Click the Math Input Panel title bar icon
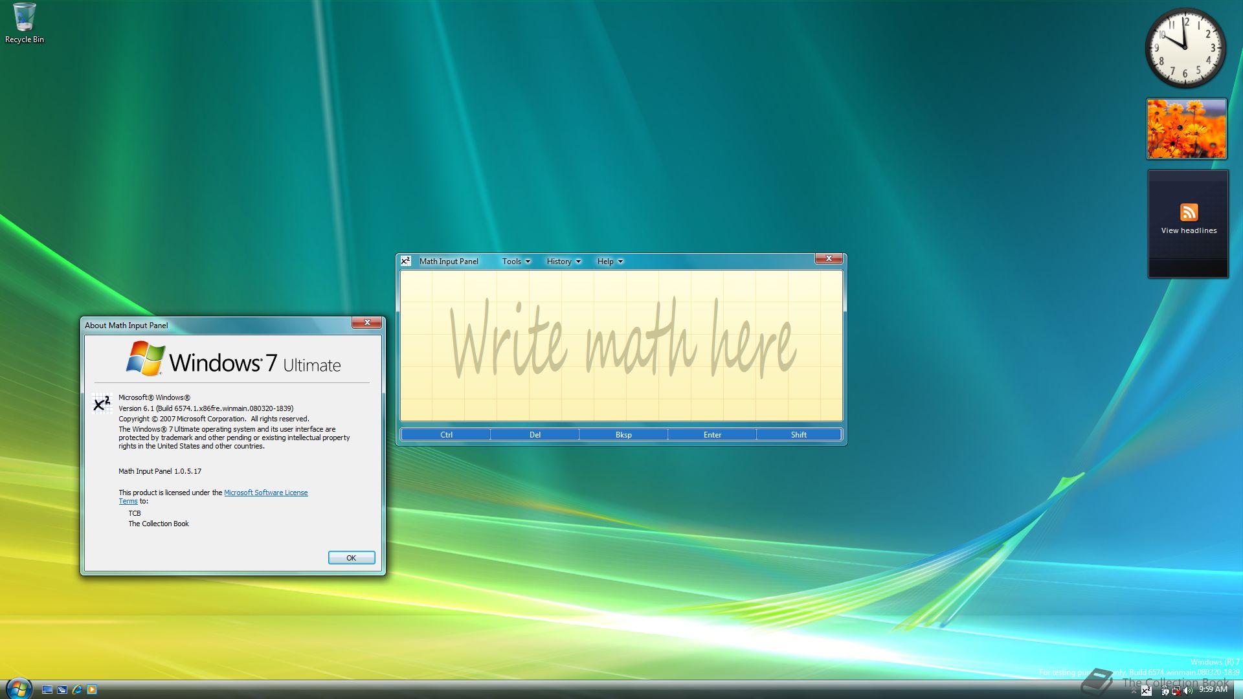Screen dimensions: 1243x699 [406, 261]
